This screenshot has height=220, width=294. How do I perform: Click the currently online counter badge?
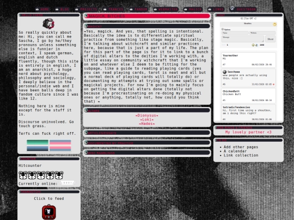pos(68,183)
